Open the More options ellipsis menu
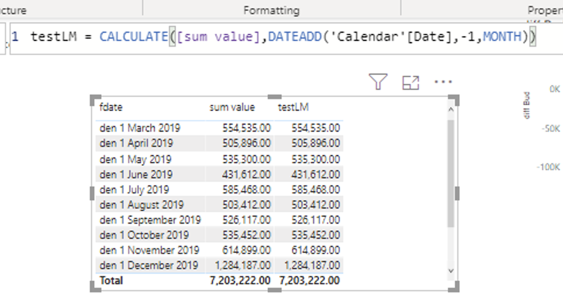Image resolution: width=563 pixels, height=304 pixels. (443, 82)
